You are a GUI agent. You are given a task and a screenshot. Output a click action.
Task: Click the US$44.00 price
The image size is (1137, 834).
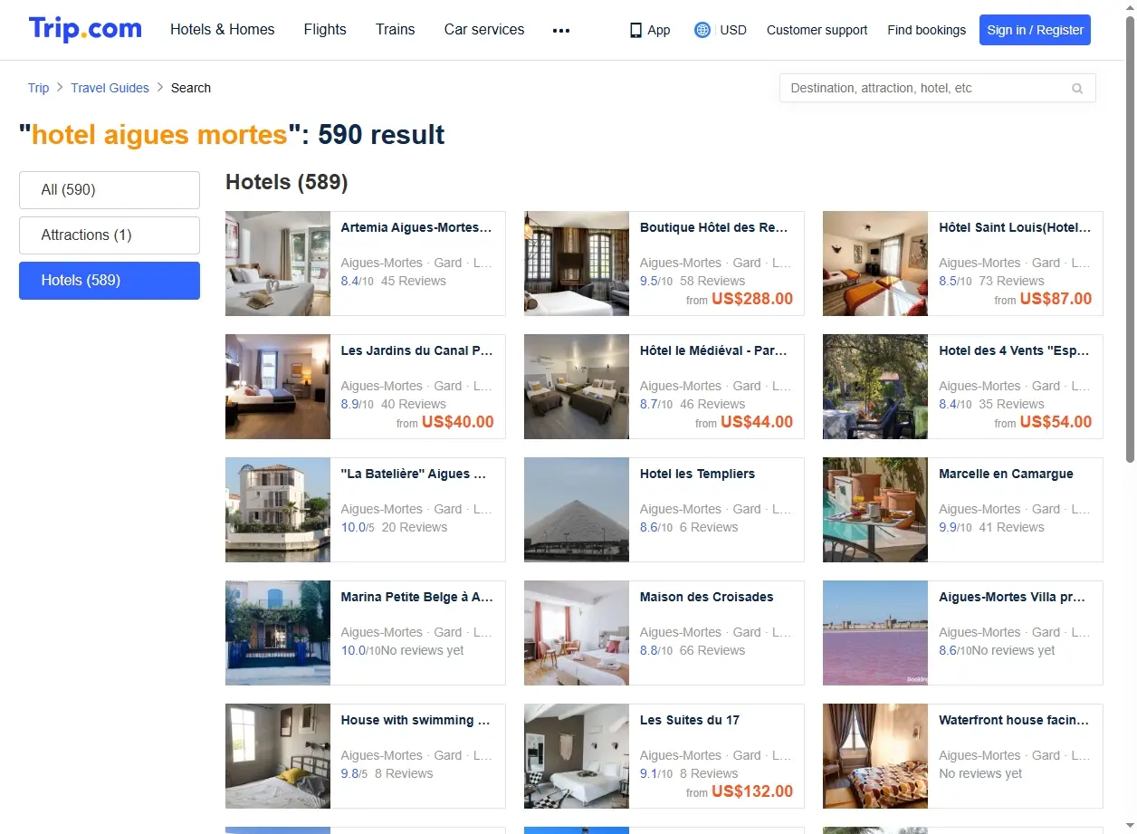tap(757, 422)
